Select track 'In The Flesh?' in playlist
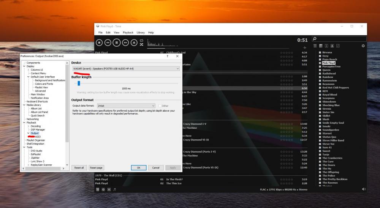 tap(174, 180)
